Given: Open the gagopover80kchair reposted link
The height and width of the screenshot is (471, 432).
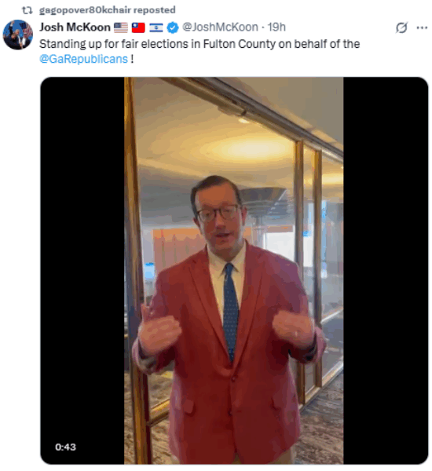Looking at the screenshot, I should (x=108, y=10).
